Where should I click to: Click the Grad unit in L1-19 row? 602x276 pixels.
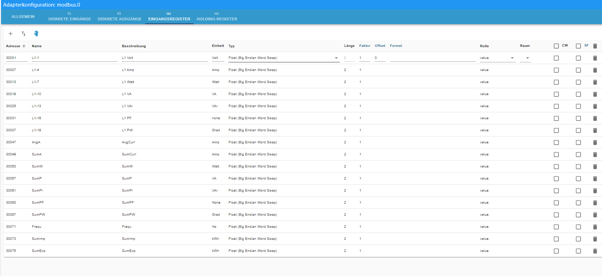click(216, 130)
